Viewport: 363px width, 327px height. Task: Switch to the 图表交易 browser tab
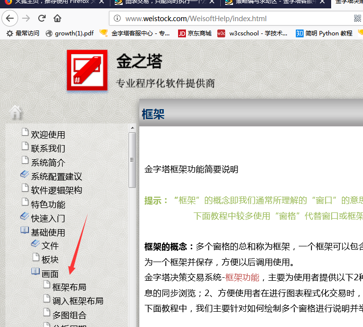165,2
